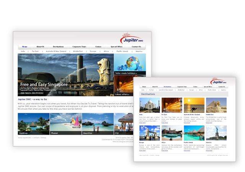Open the Tower Bridge Europe thumbnail
The image size is (245, 172).
pos(150,133)
